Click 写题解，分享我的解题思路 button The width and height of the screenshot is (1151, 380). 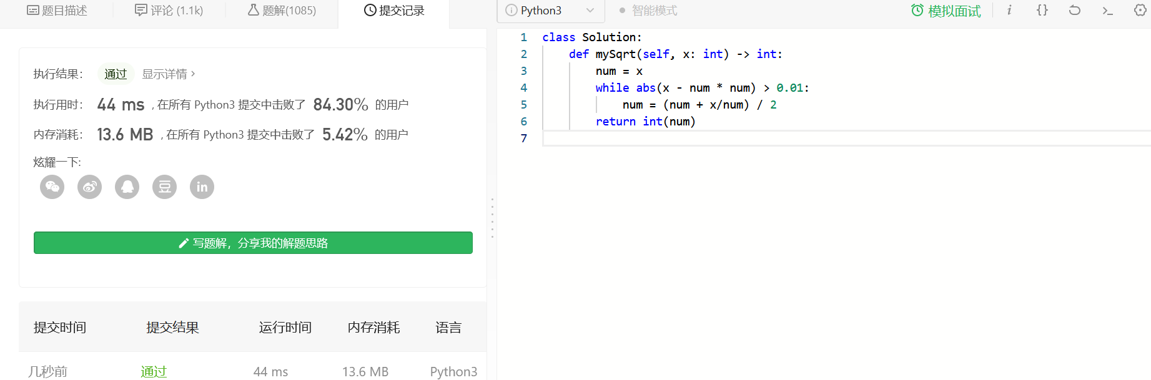pyautogui.click(x=253, y=243)
